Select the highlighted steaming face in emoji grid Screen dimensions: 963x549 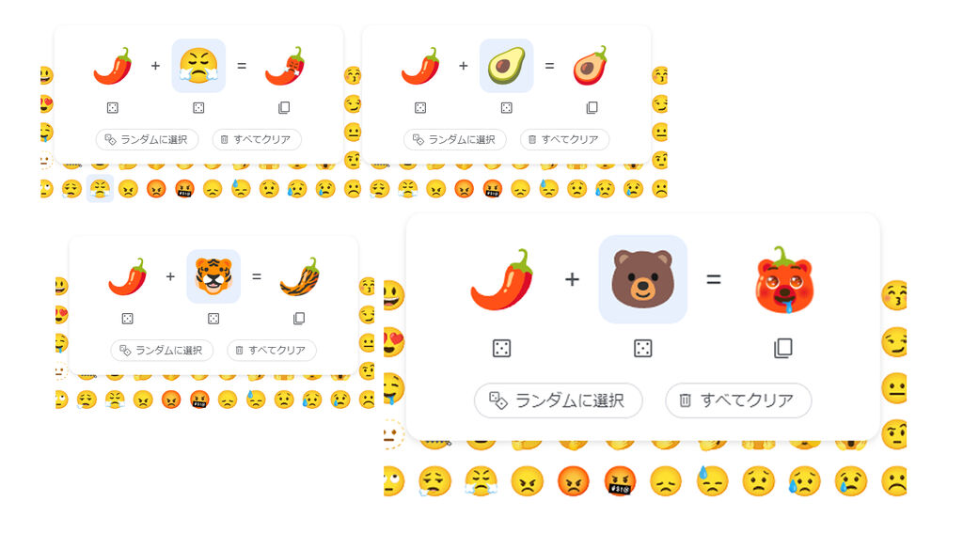click(x=100, y=189)
